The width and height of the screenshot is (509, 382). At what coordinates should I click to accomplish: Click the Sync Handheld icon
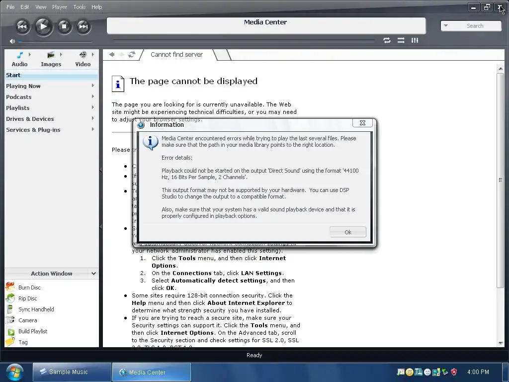tap(10, 309)
